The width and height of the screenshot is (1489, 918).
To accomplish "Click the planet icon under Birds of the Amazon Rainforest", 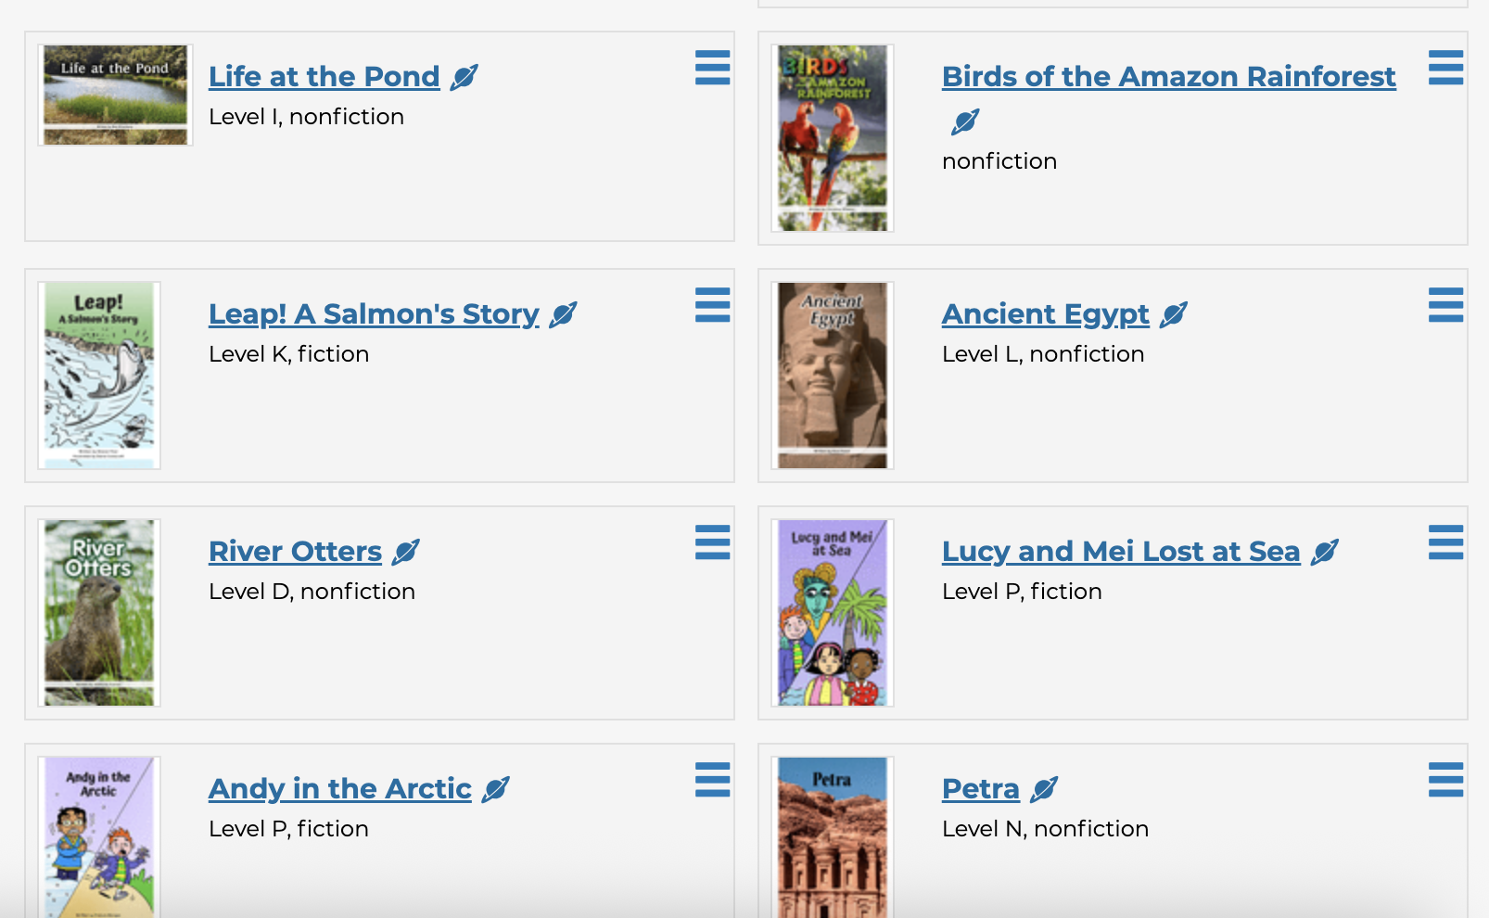I will click(x=965, y=121).
